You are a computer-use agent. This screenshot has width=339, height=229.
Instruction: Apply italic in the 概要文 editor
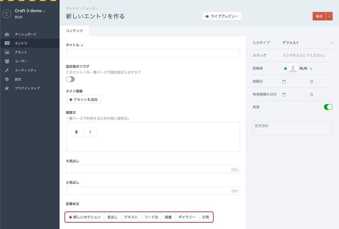click(x=90, y=132)
